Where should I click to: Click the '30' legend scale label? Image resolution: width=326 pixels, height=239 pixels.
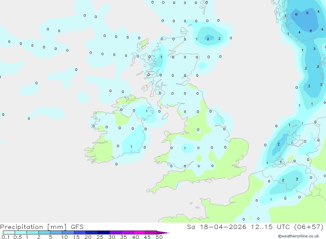[x=111, y=237]
